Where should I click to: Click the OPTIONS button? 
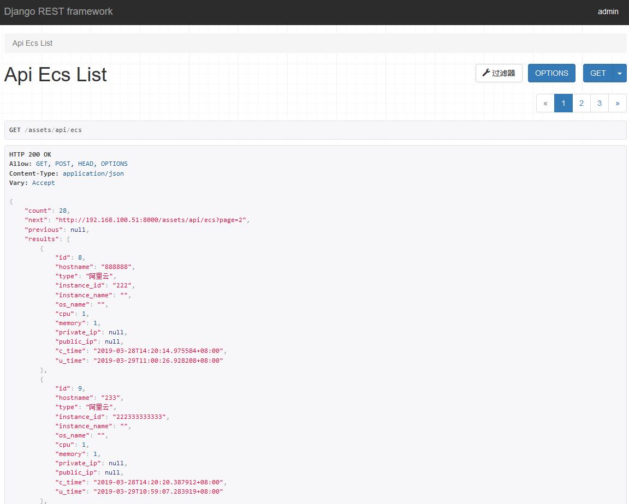tap(551, 73)
